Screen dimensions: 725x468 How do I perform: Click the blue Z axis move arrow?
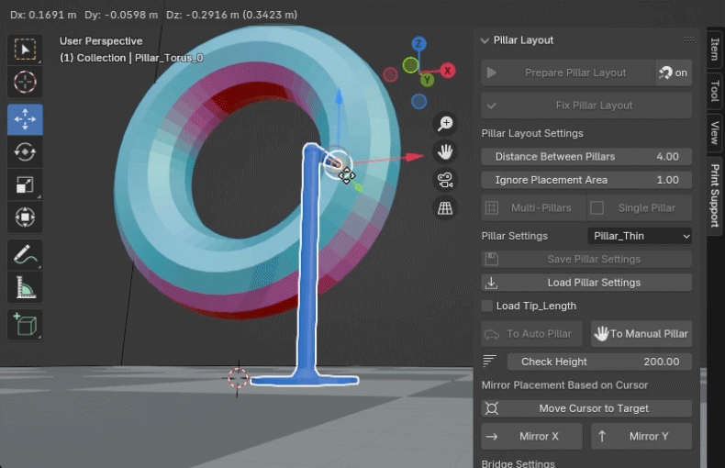coord(339,96)
